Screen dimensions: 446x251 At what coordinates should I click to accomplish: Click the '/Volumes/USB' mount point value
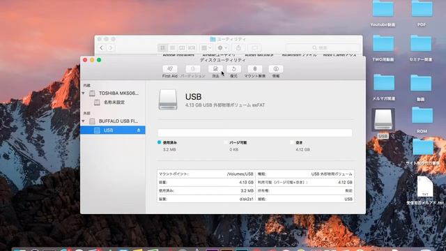tap(240, 174)
